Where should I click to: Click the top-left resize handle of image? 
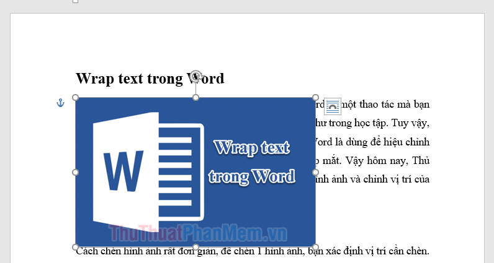pos(75,97)
